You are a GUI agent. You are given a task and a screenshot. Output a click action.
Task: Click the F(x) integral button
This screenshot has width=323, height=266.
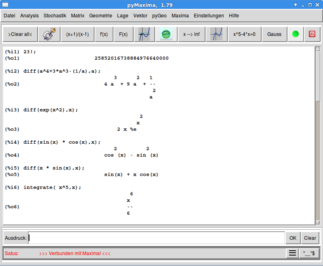[124, 34]
